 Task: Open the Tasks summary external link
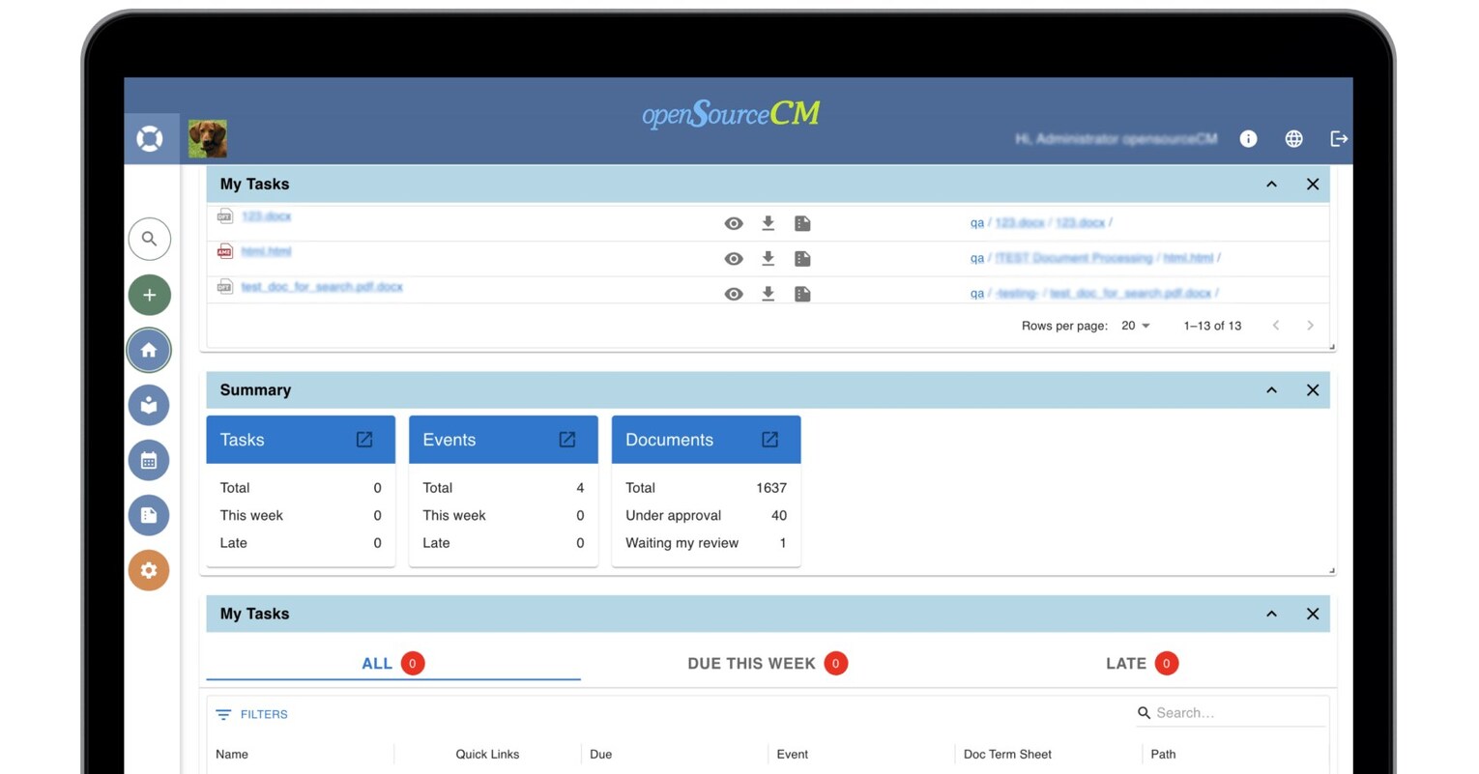click(363, 439)
